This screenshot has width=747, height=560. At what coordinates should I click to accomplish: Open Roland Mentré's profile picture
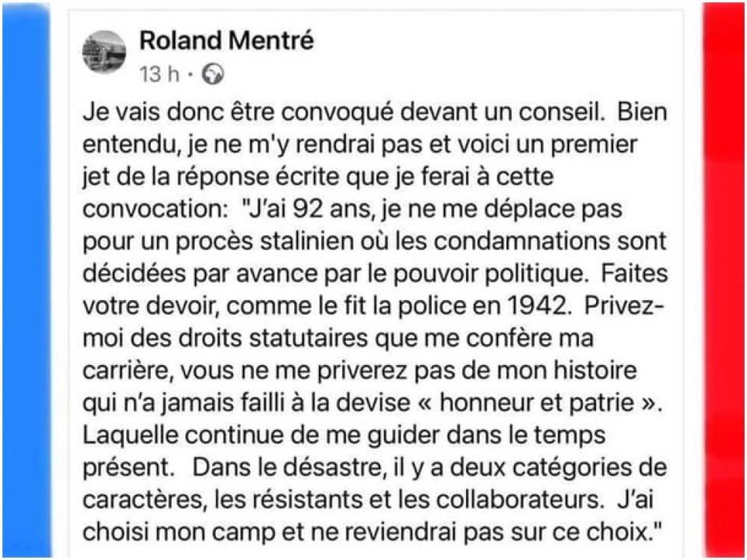pyautogui.click(x=105, y=52)
